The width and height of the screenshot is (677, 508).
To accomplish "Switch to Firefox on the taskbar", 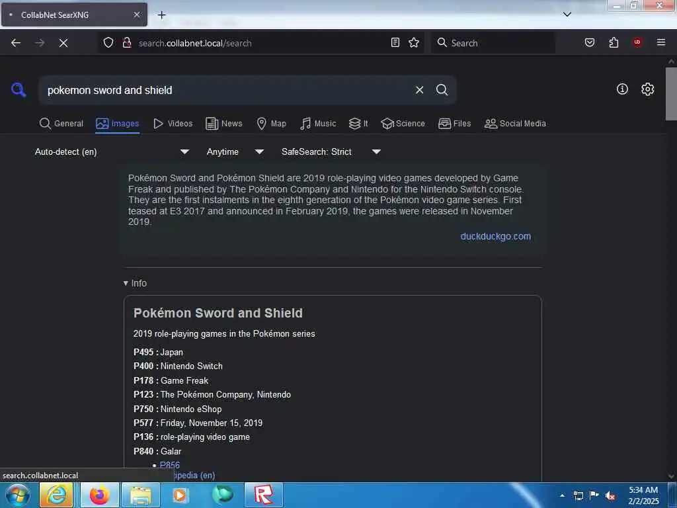I will 99,495.
